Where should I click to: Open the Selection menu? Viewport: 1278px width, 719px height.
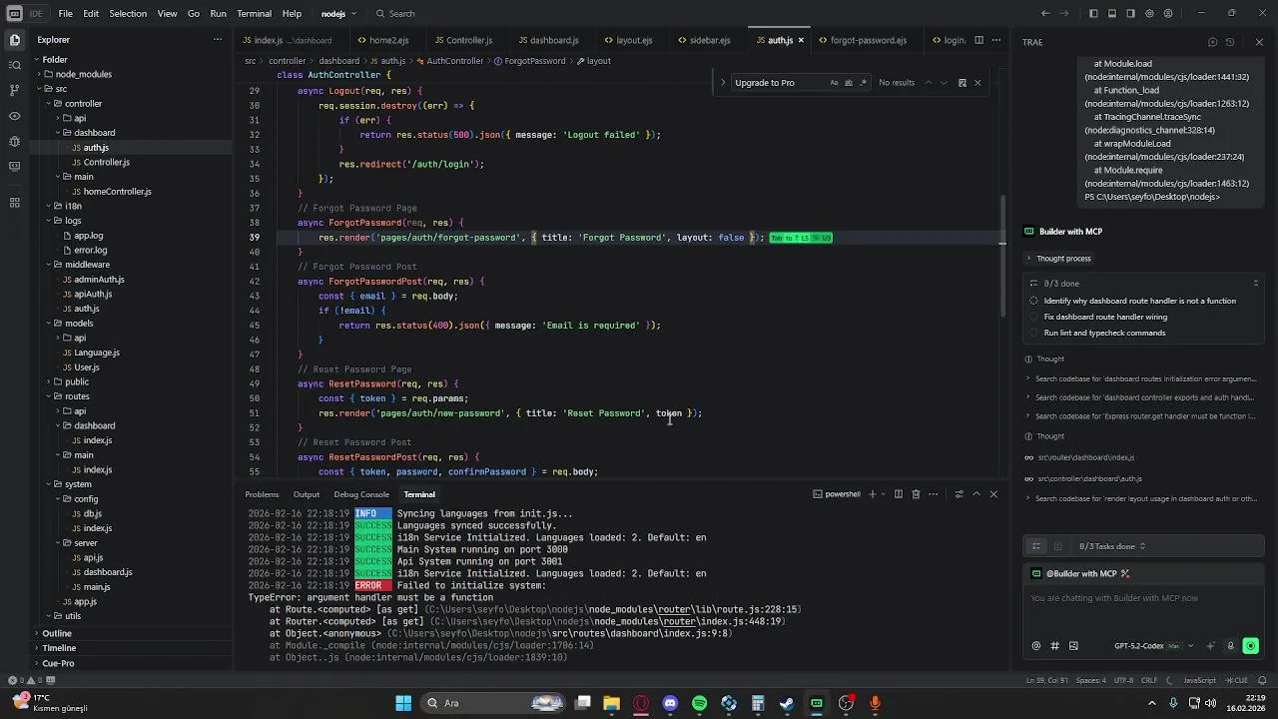point(128,13)
